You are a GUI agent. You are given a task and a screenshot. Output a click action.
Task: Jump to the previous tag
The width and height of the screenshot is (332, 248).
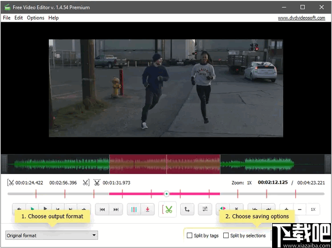click(102, 209)
